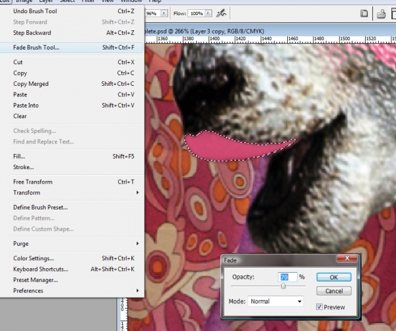Open the Mode dropdown set to Normal
The width and height of the screenshot is (396, 331).
(x=275, y=301)
